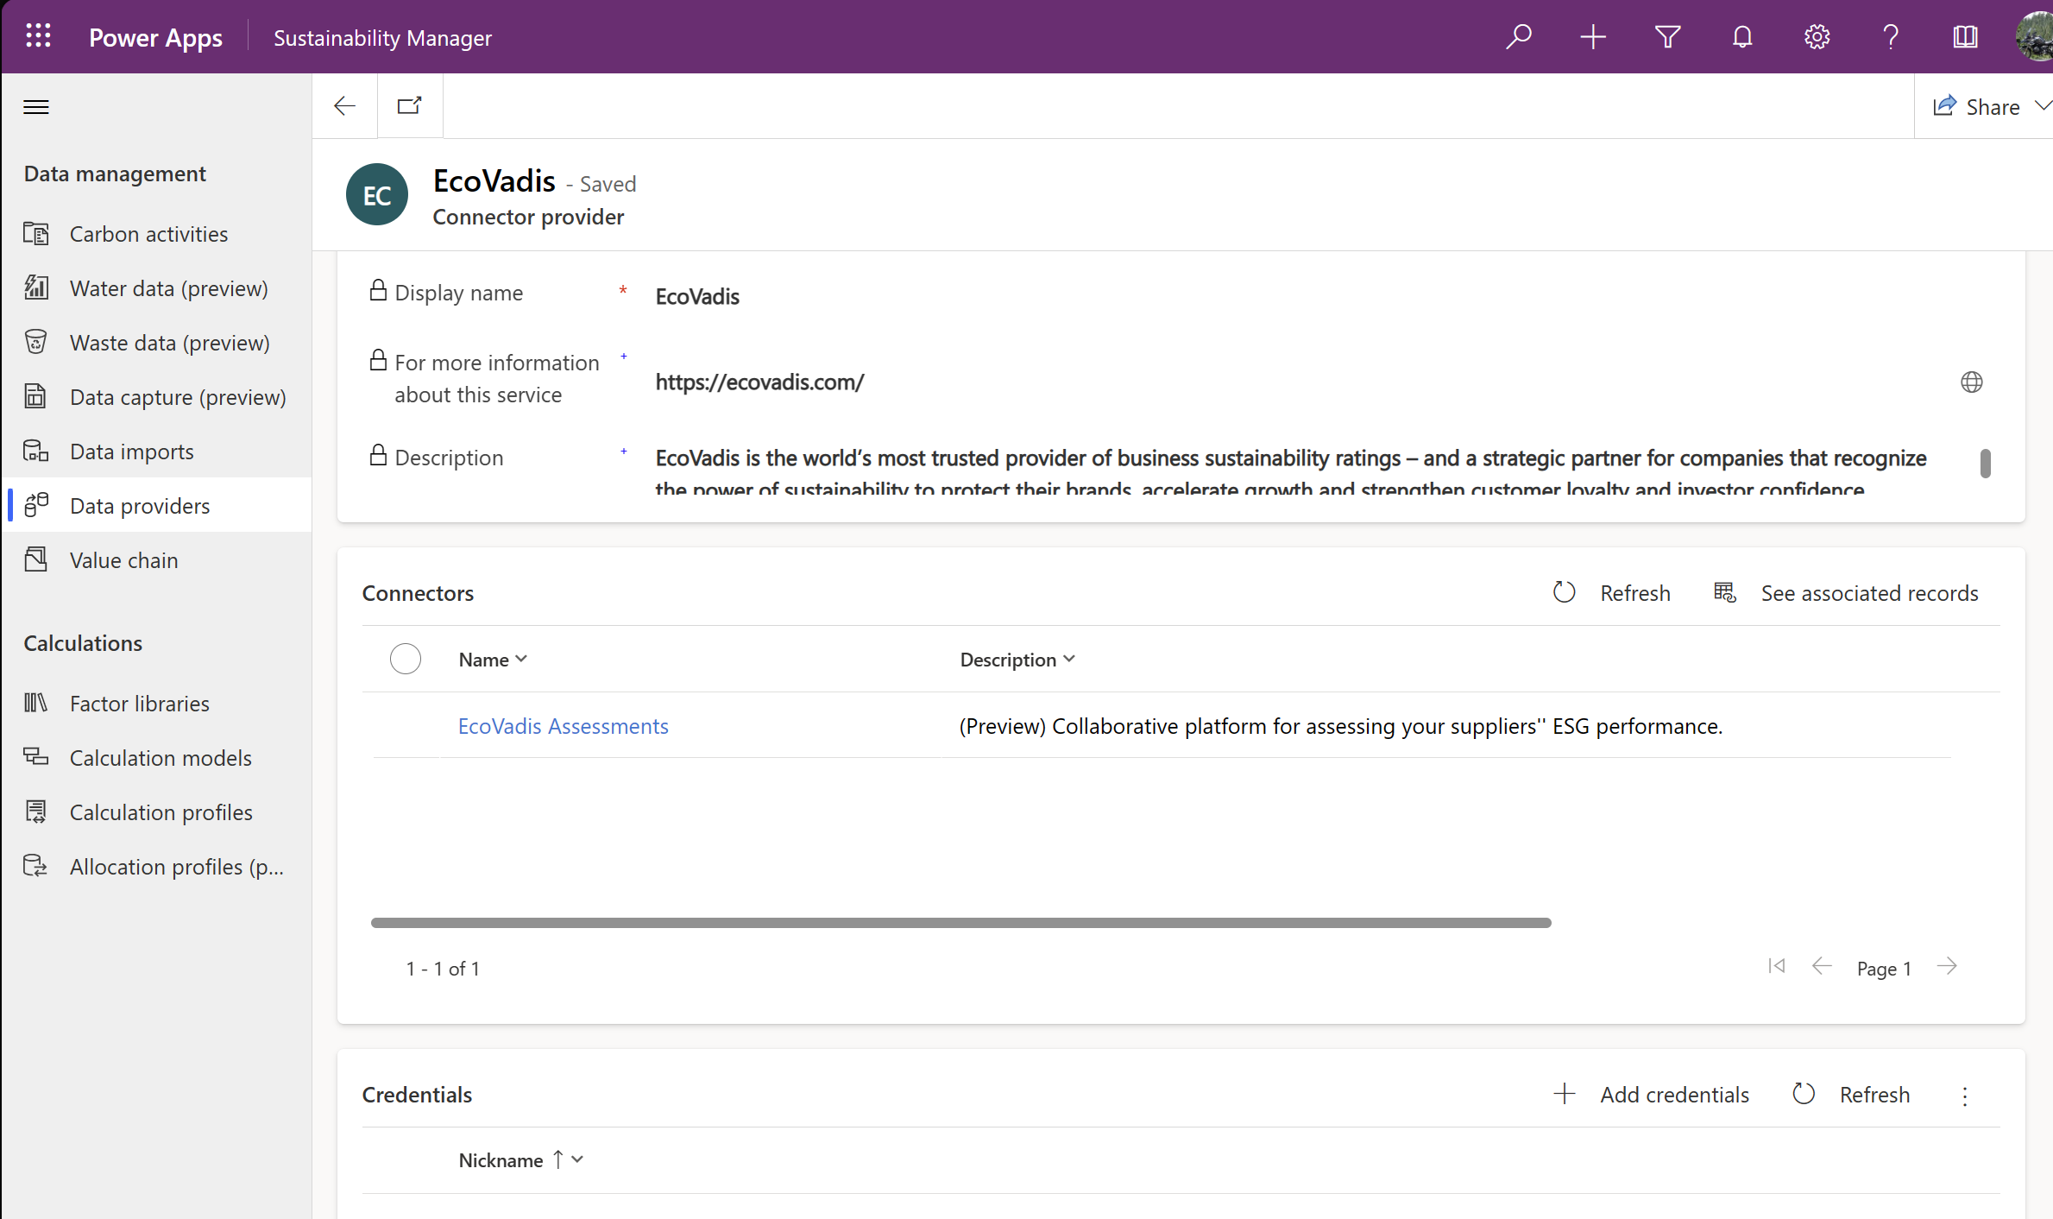Click the Water data chart icon
Screen dimensions: 2053x1219
pos(35,287)
